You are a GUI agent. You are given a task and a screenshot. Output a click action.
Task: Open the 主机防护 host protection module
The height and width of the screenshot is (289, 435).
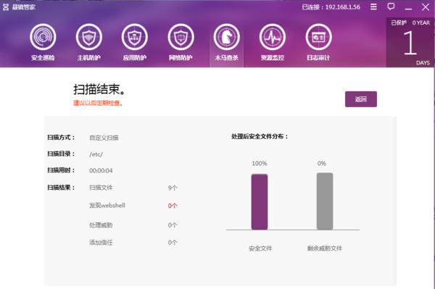pos(88,43)
